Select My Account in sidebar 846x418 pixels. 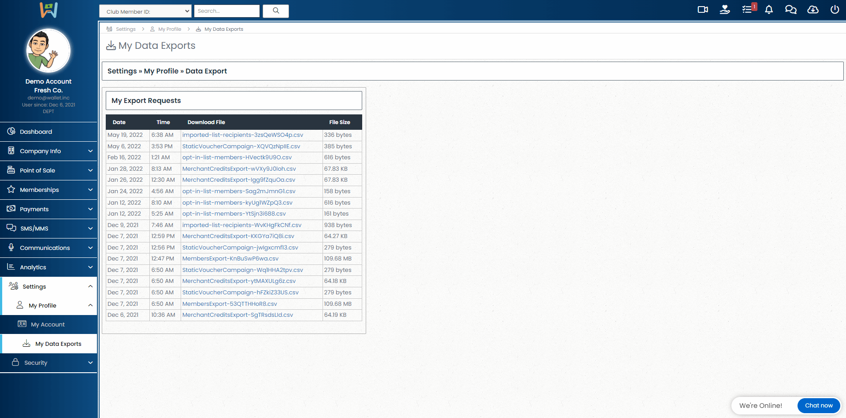pyautogui.click(x=48, y=324)
